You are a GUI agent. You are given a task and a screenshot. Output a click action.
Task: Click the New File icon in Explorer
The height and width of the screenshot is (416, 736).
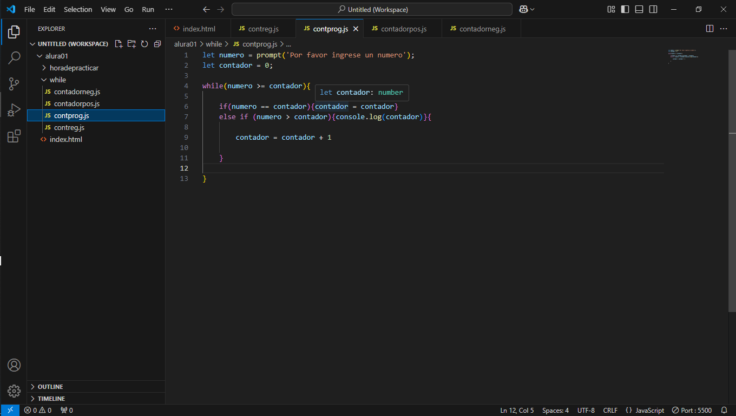click(x=119, y=44)
